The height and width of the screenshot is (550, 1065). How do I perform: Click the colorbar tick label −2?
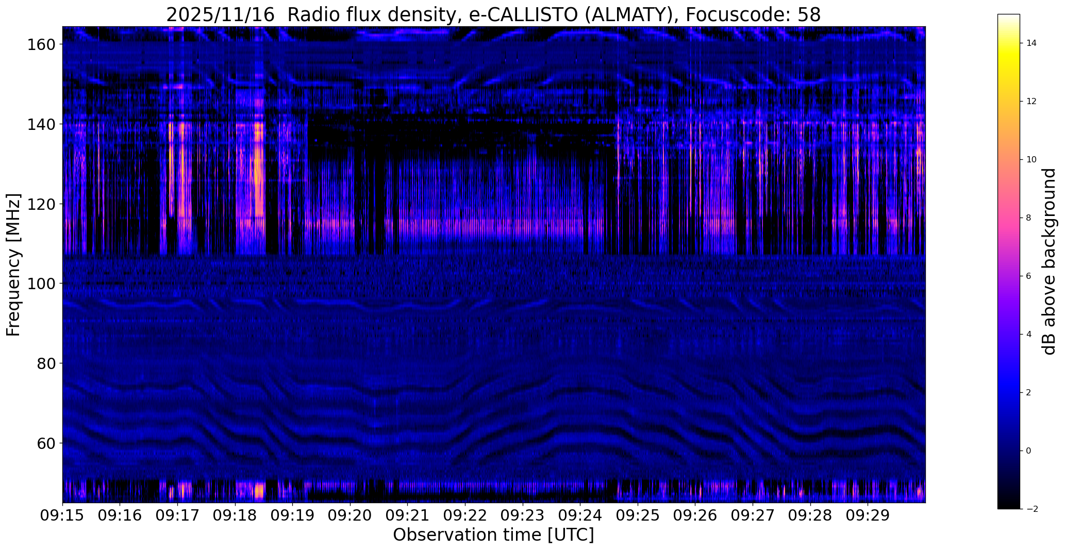tap(1032, 509)
